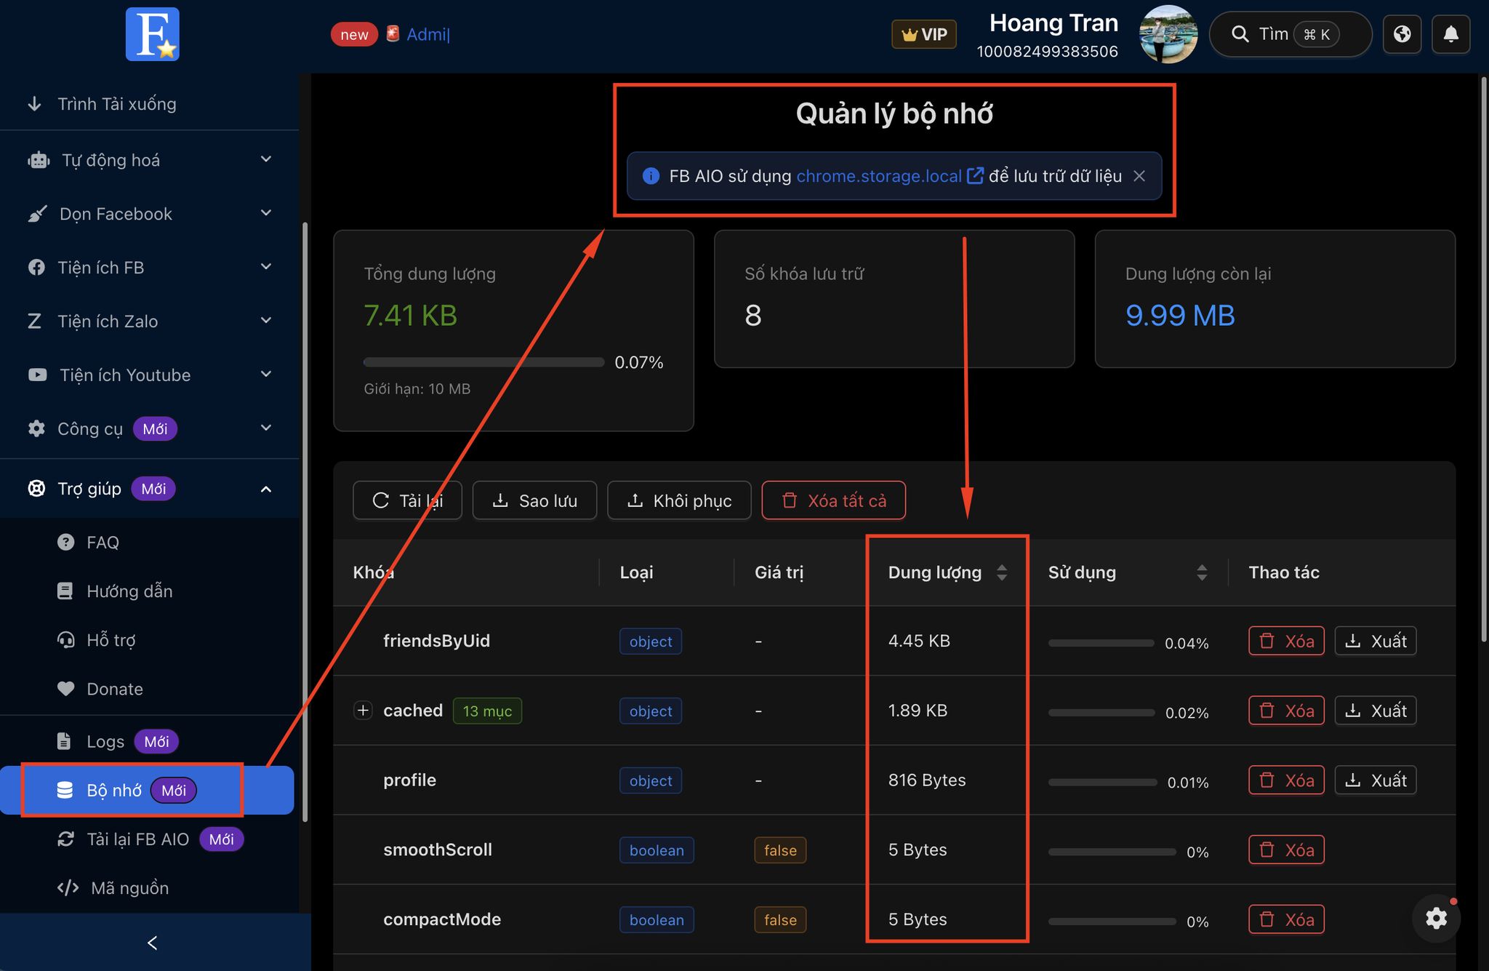Collapse the Trợ giúp section
The image size is (1489, 971).
[149, 489]
